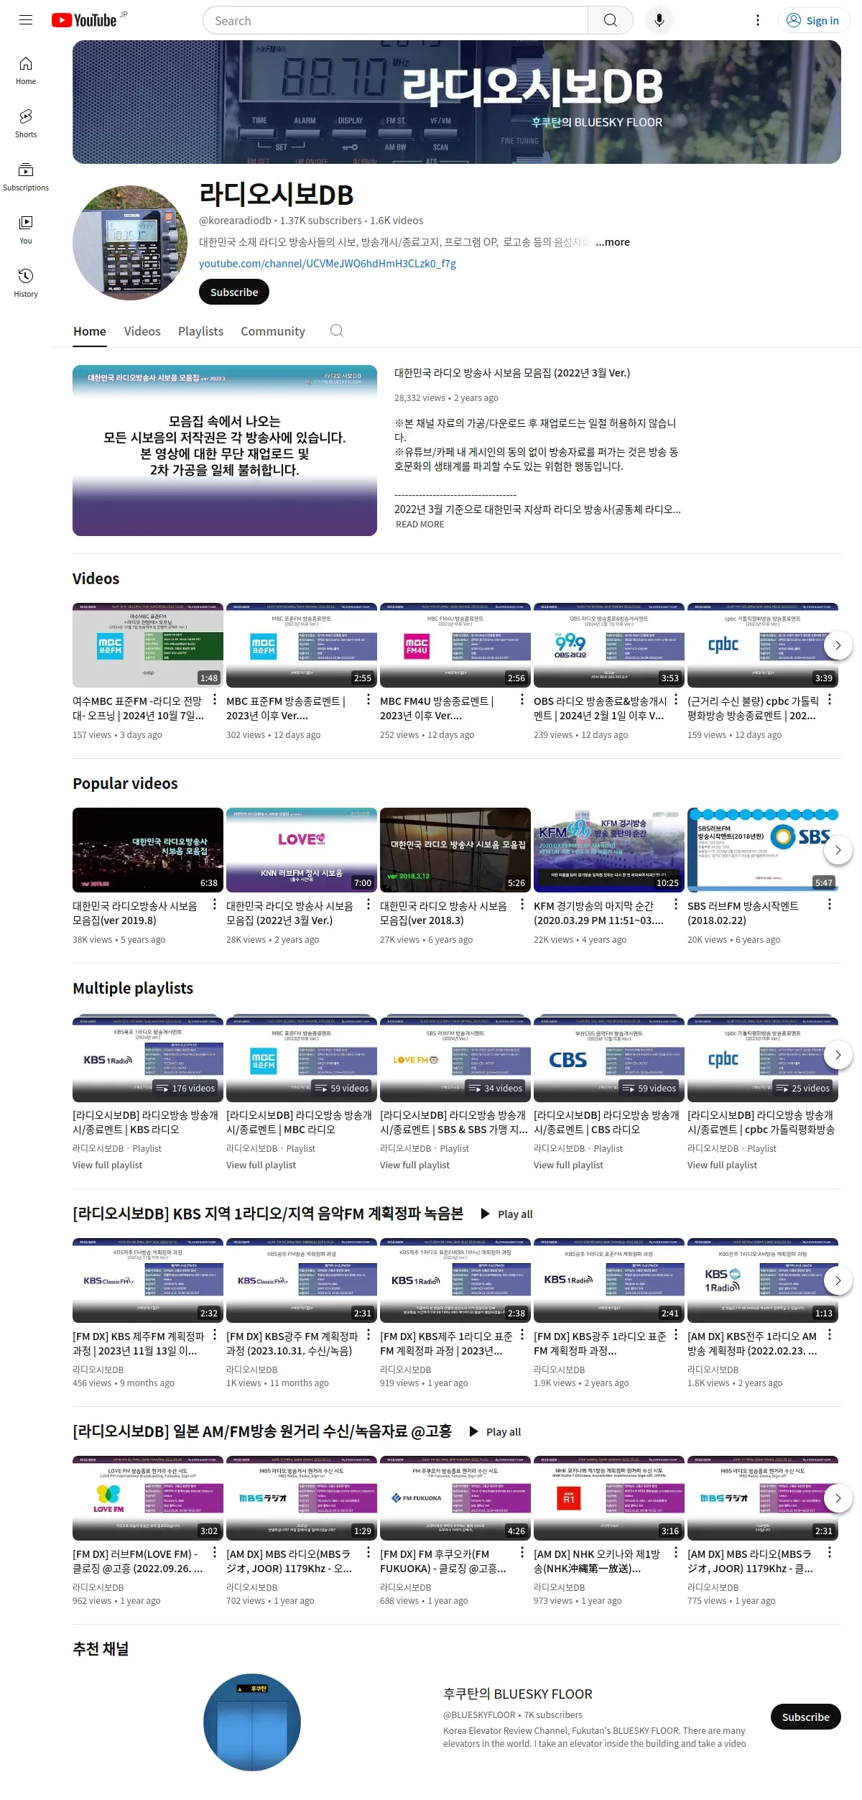Open 시보음 모음집(ver 2018.3) video title

444,913
